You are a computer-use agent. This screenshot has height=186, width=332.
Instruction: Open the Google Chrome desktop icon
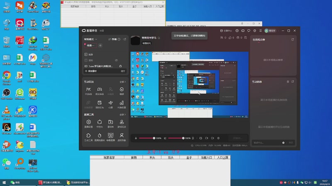tap(7, 78)
